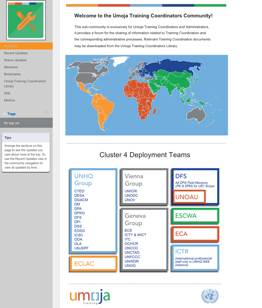Click the Tags help question mark icon

tap(46, 113)
